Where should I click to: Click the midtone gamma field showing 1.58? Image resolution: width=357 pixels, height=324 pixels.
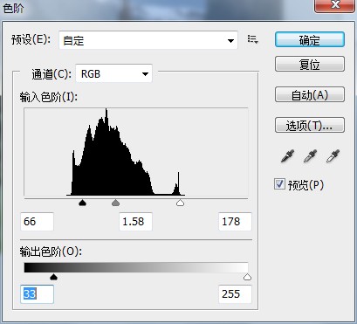(136, 222)
